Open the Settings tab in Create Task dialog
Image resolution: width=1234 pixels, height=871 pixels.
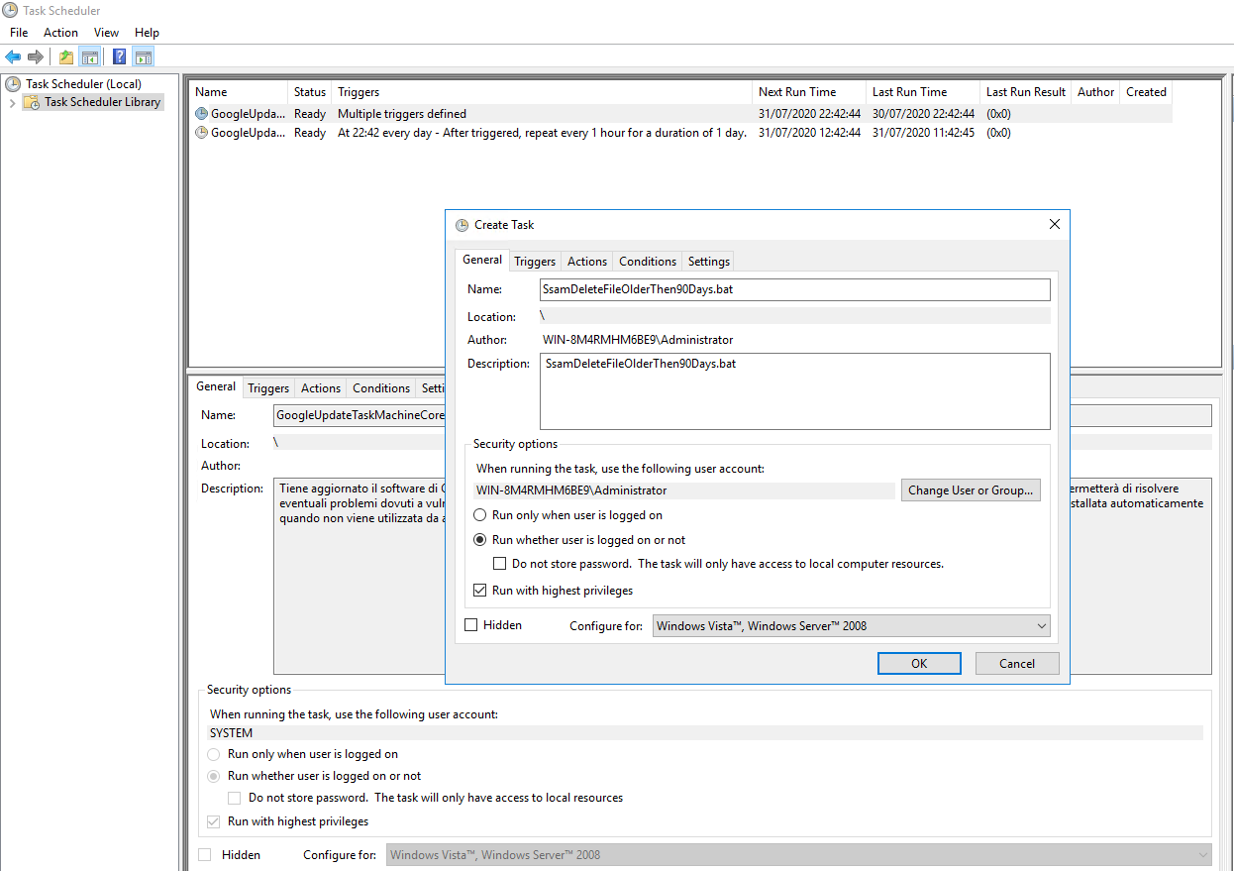[708, 262]
